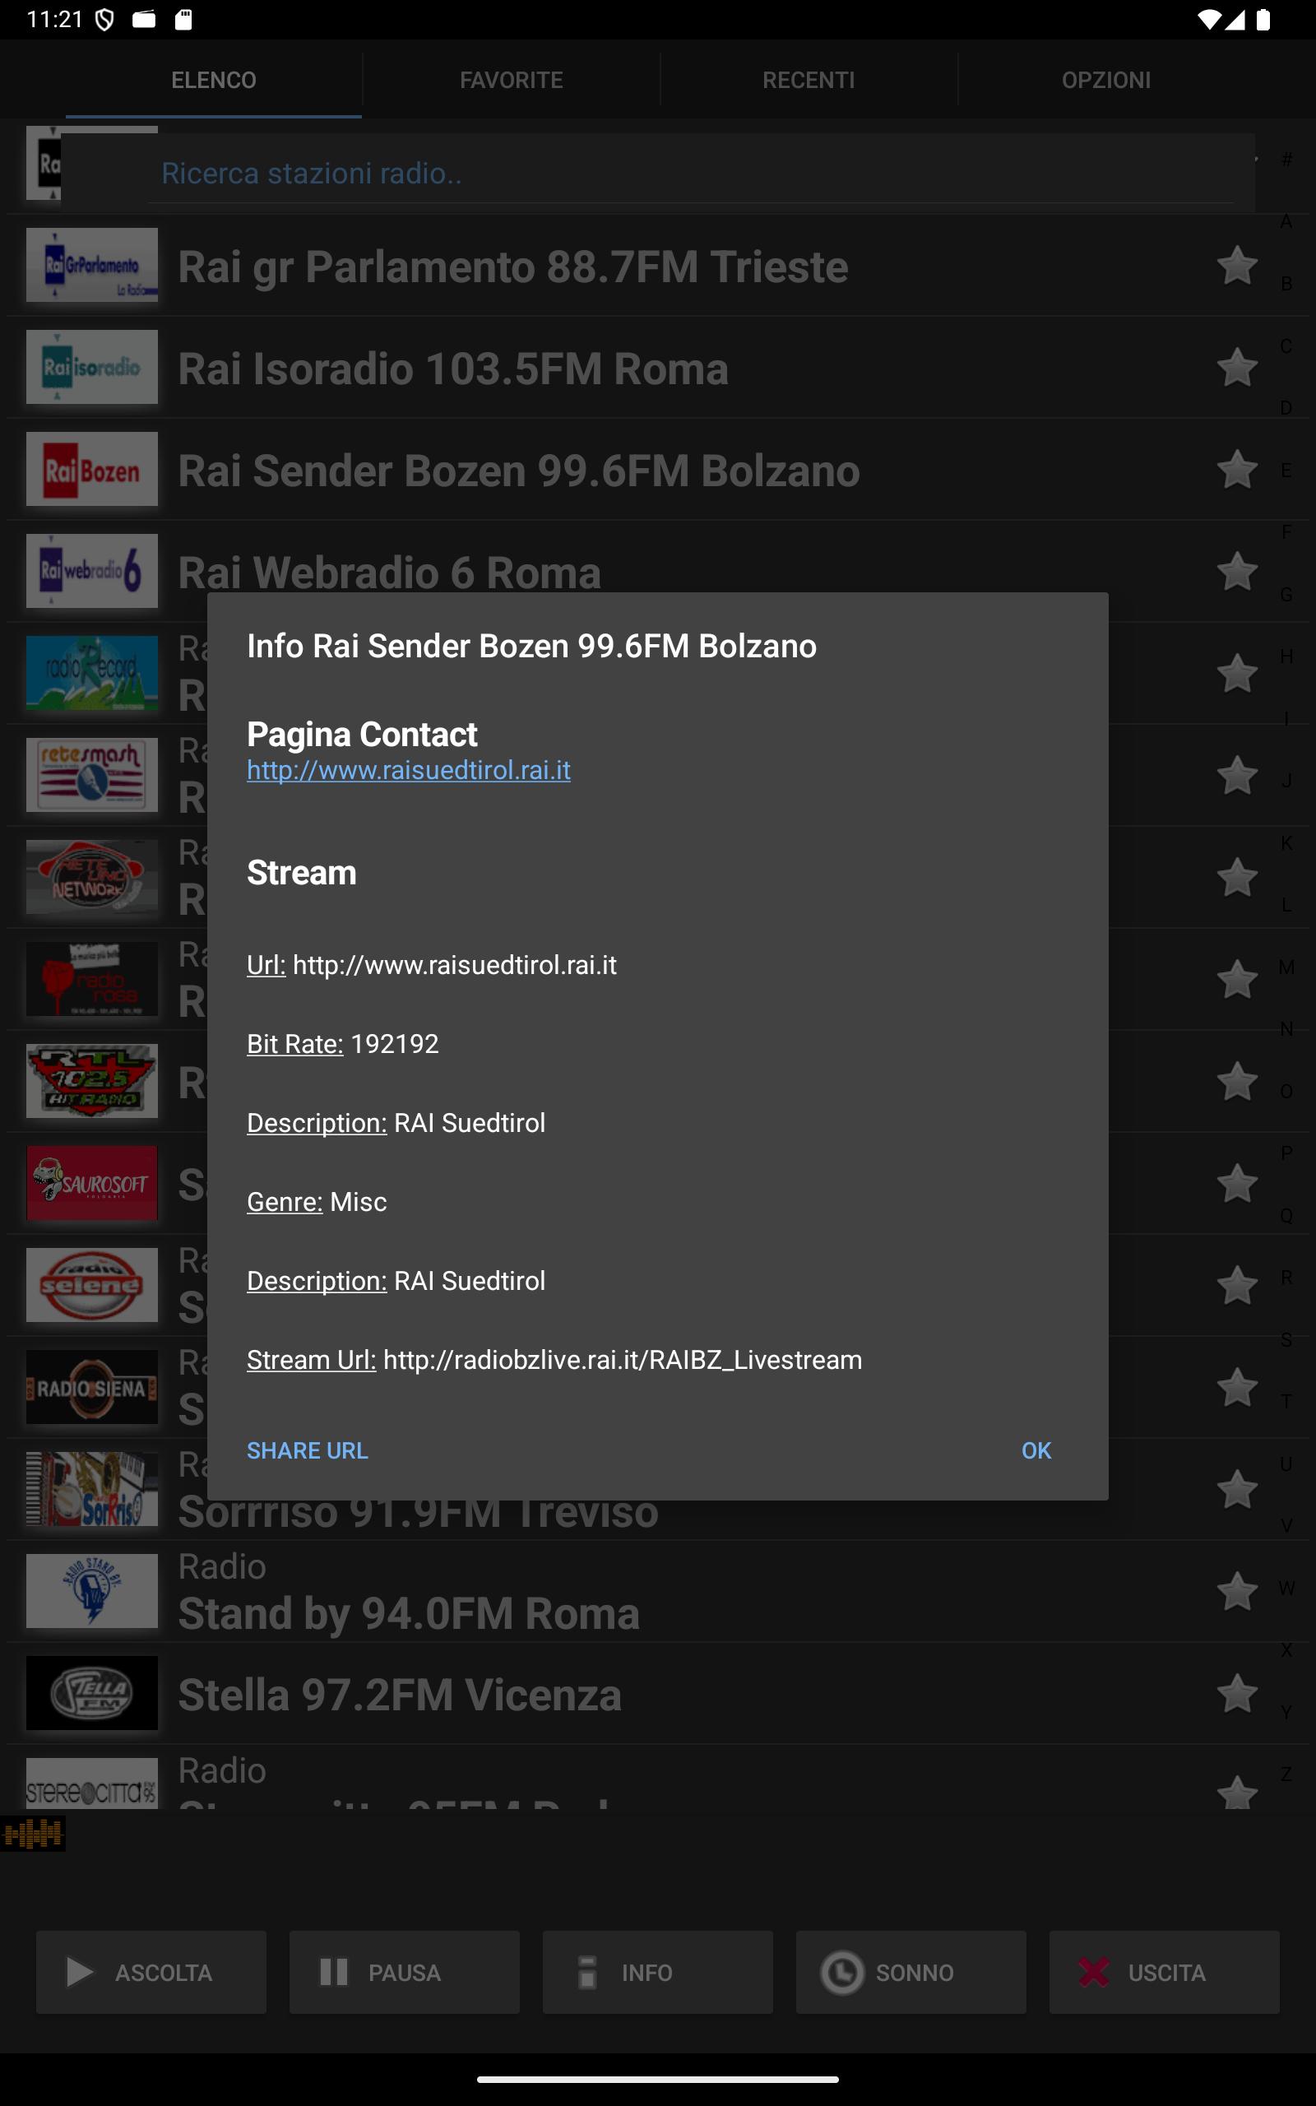Switch to the FAVORITE tab
1316x2106 pixels.
pyautogui.click(x=511, y=80)
